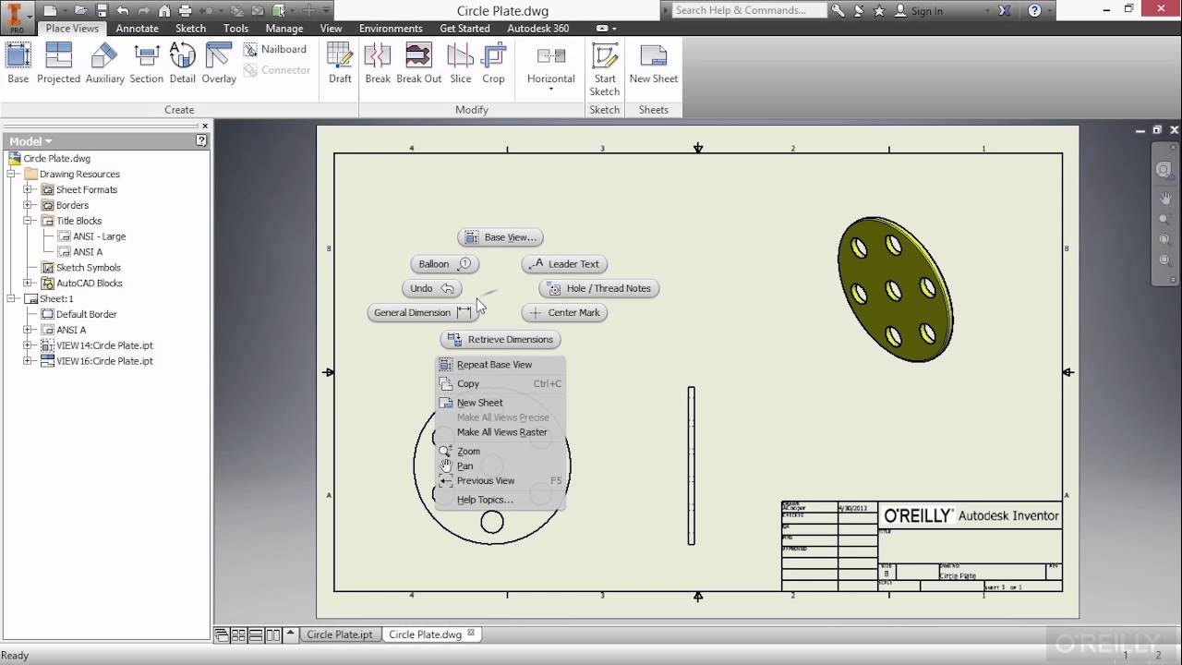The width and height of the screenshot is (1182, 665).
Task: Choose Hole / Thread Notes option
Action: [598, 288]
